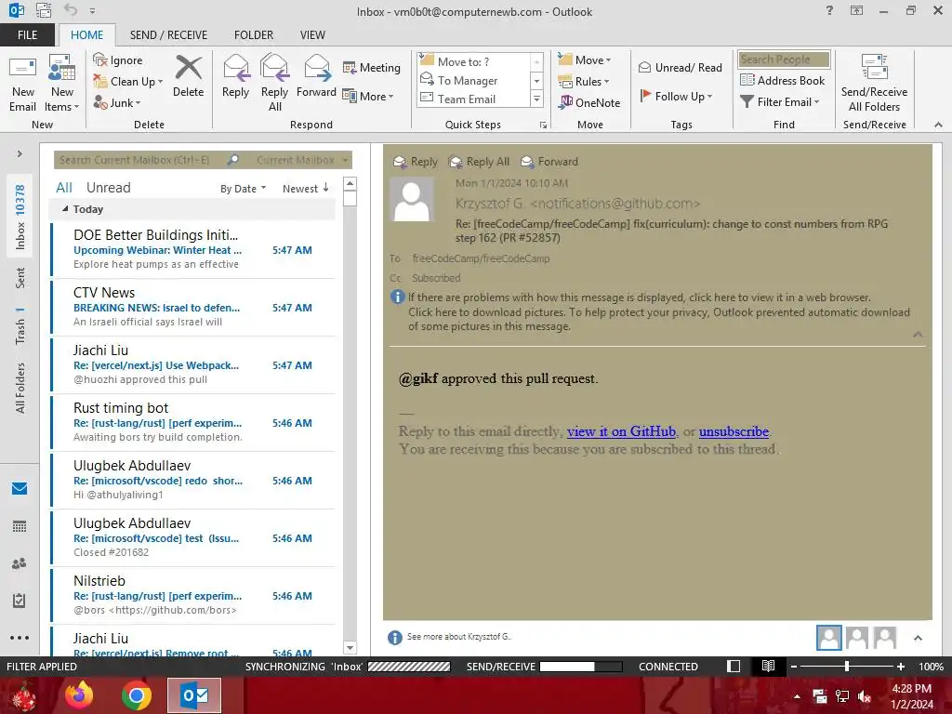Click the search magnifier icon
This screenshot has width=952, height=714.
click(x=233, y=160)
